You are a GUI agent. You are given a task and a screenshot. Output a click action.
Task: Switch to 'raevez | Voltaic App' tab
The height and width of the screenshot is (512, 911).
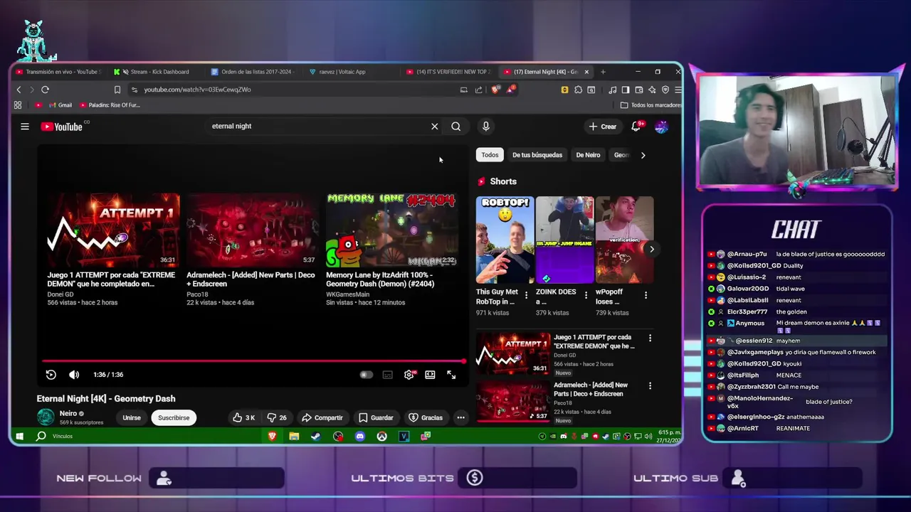click(349, 72)
